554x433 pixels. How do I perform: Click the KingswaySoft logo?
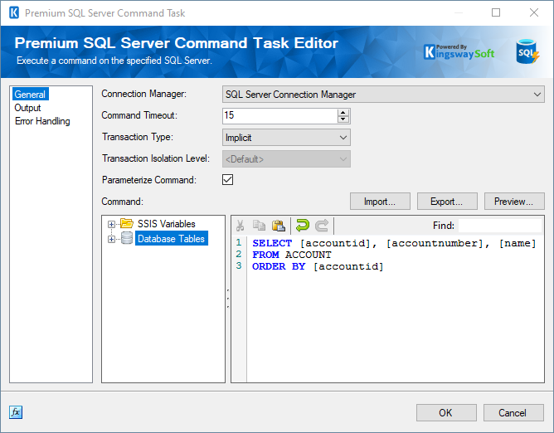tap(459, 52)
